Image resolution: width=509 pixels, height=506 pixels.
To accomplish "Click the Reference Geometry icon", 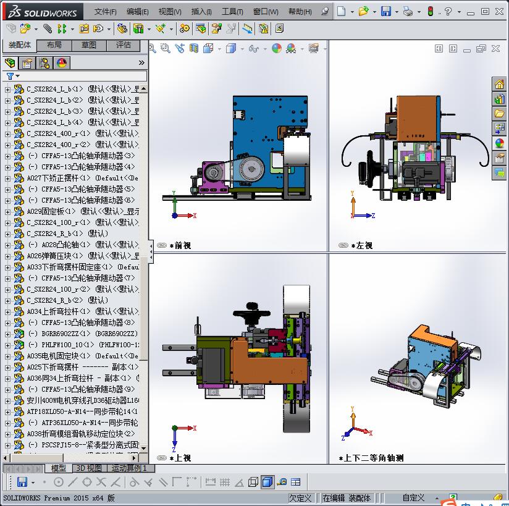I will coord(161,29).
